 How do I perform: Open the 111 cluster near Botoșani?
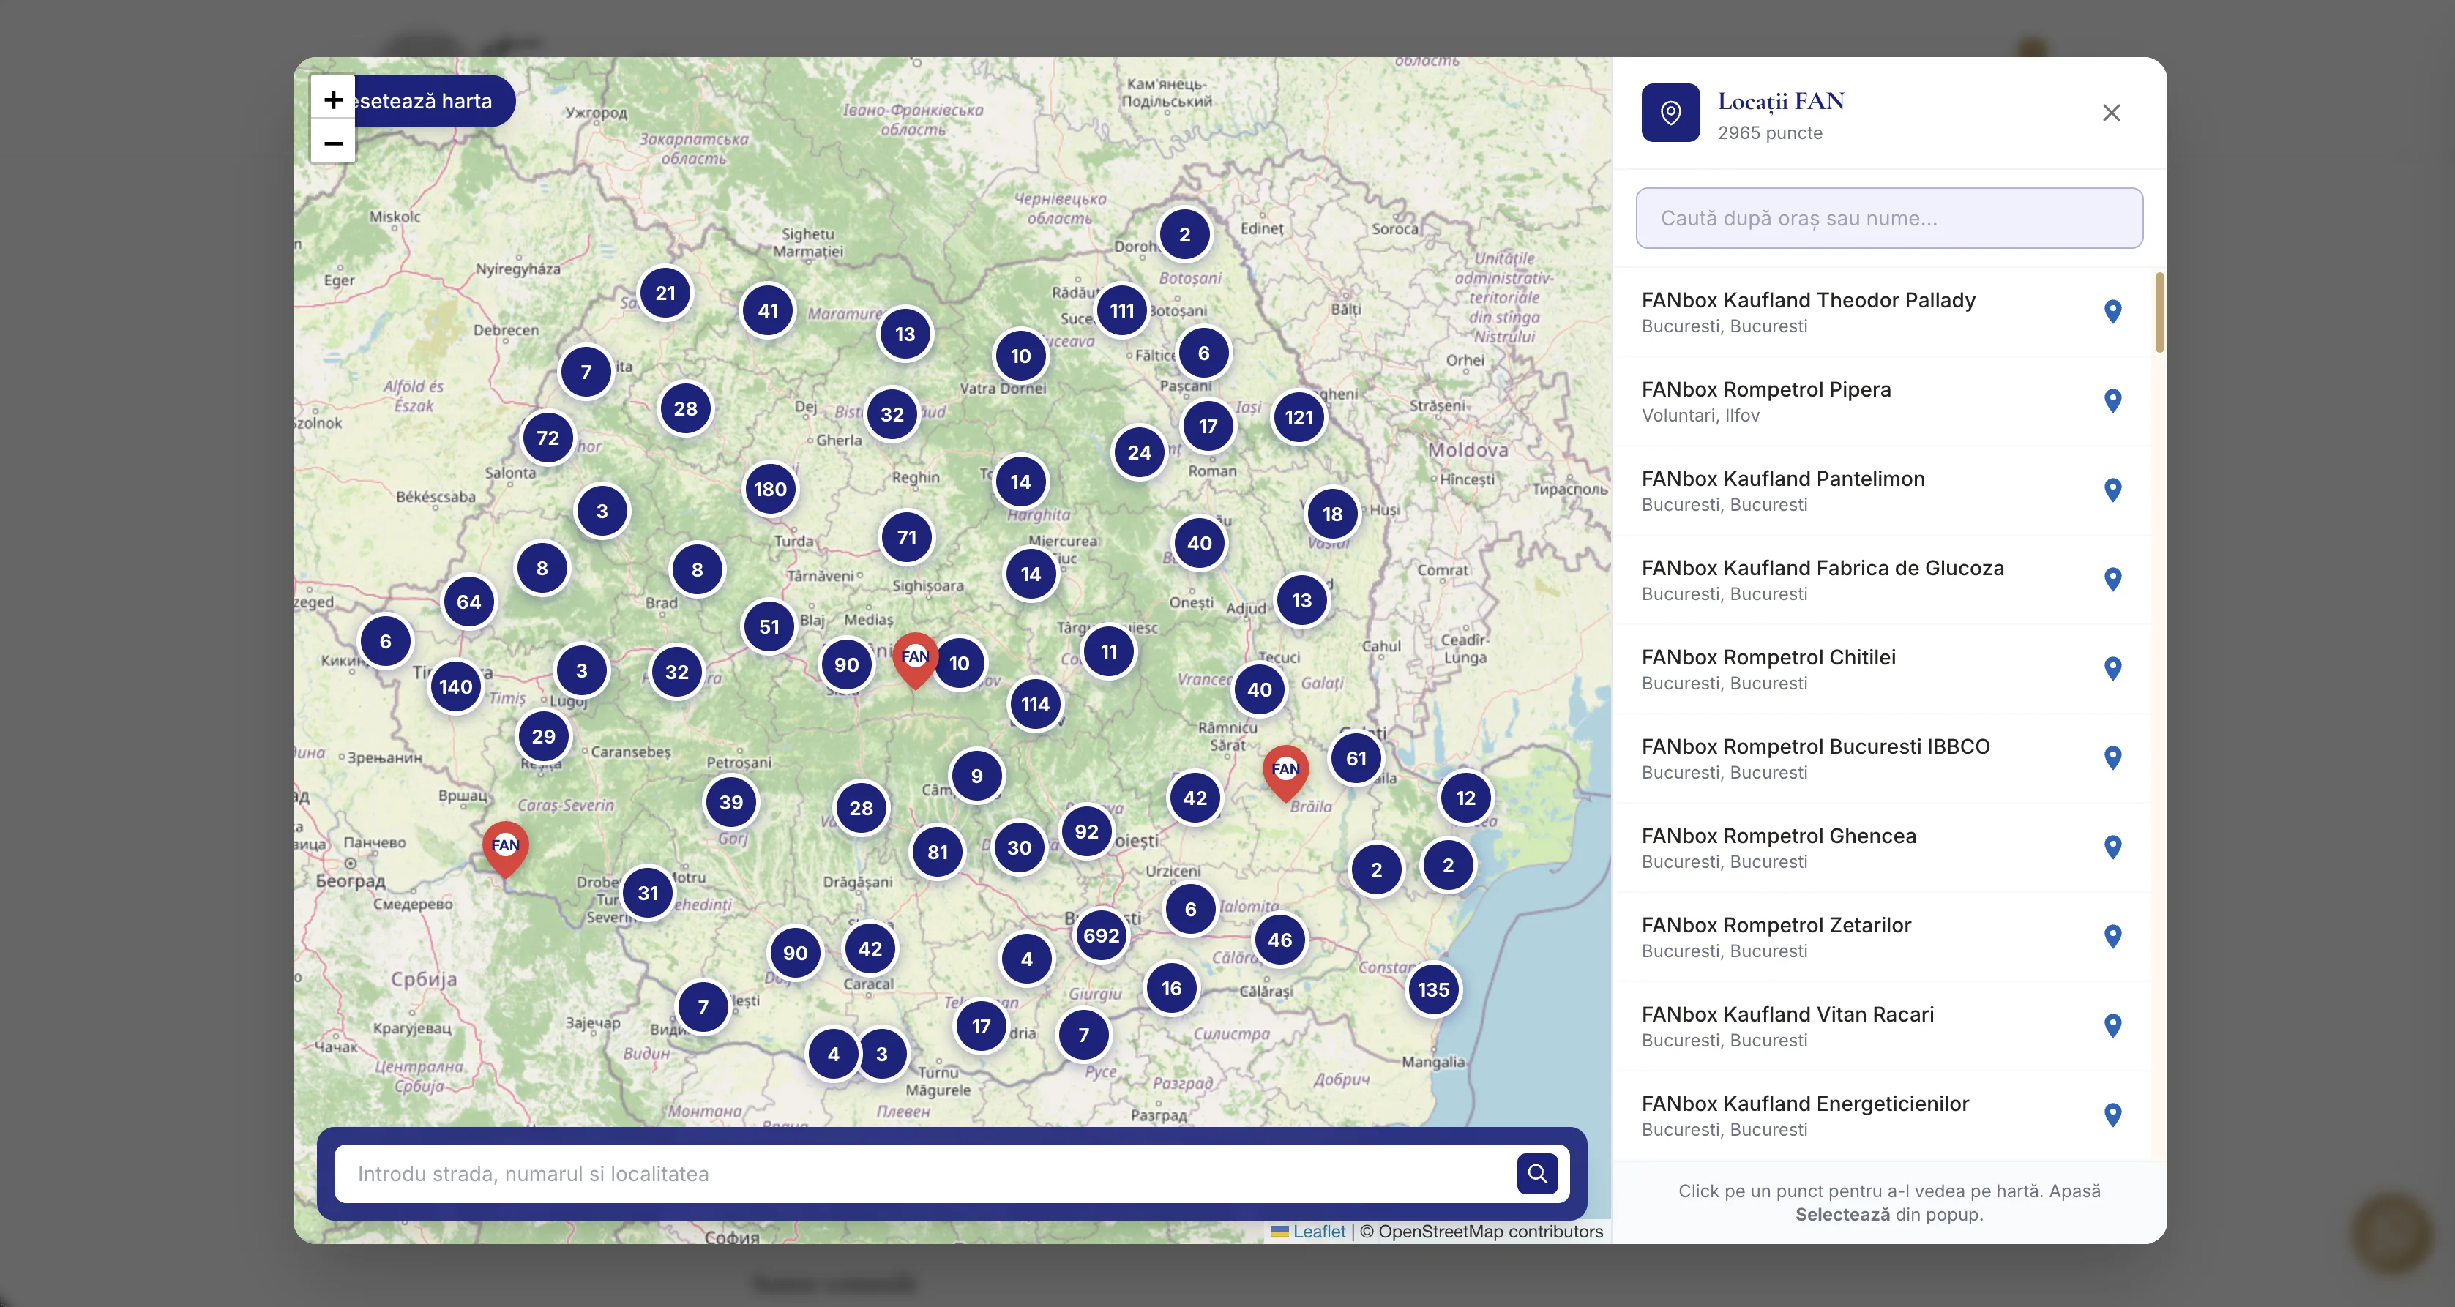pyautogui.click(x=1121, y=310)
